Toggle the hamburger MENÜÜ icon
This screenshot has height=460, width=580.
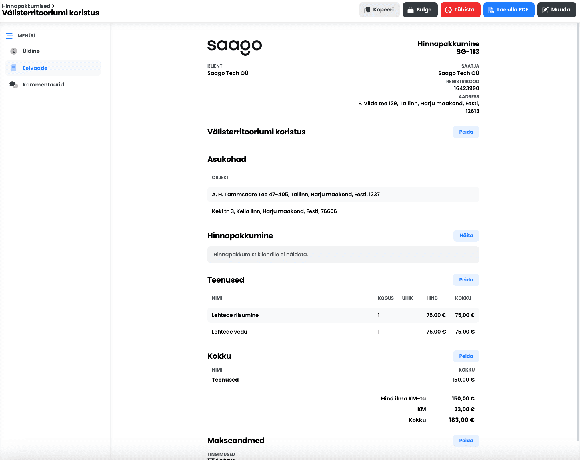9,36
